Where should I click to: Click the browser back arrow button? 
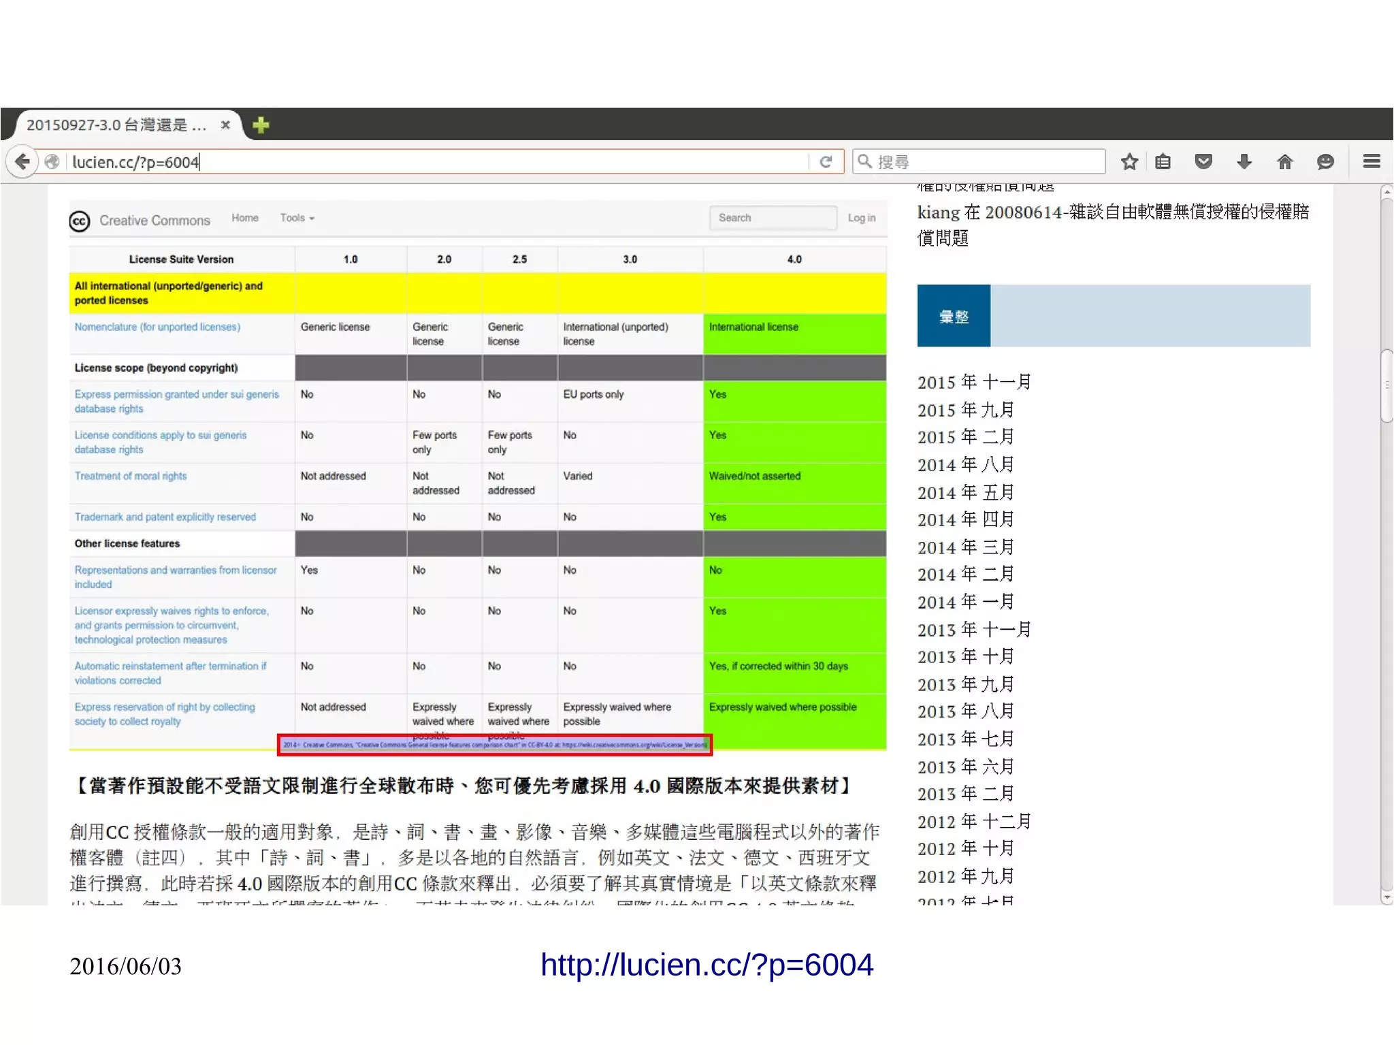click(22, 161)
